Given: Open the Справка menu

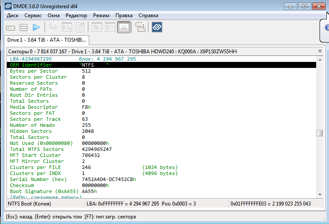Looking at the screenshot, I should pos(148,15).
